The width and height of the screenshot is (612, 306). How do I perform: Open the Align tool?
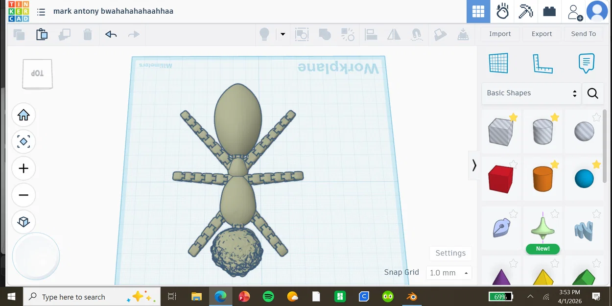coord(371,34)
